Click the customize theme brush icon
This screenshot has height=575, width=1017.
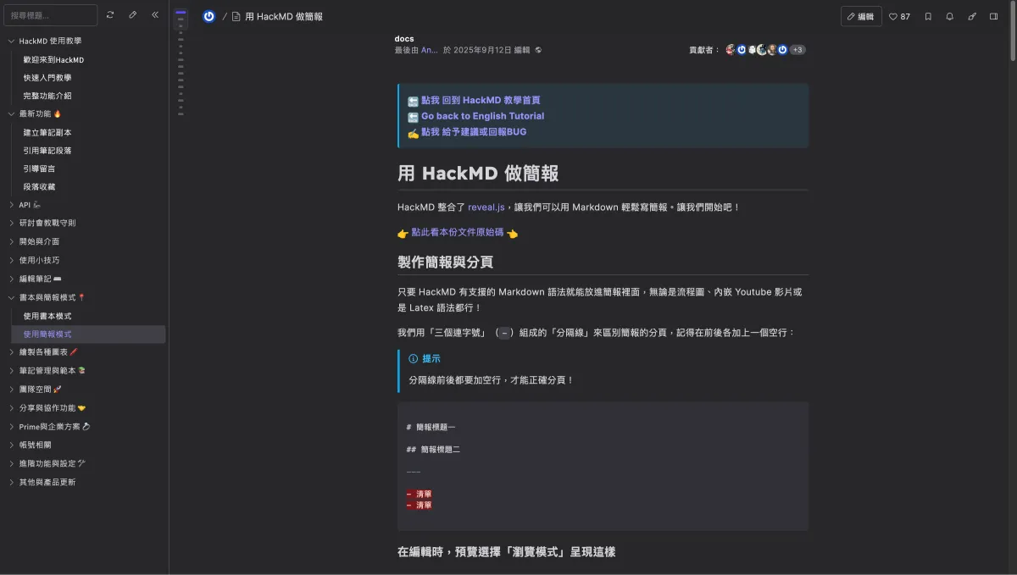(x=973, y=16)
